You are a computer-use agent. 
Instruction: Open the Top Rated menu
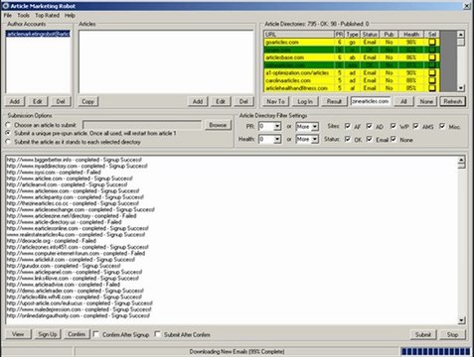coord(47,15)
